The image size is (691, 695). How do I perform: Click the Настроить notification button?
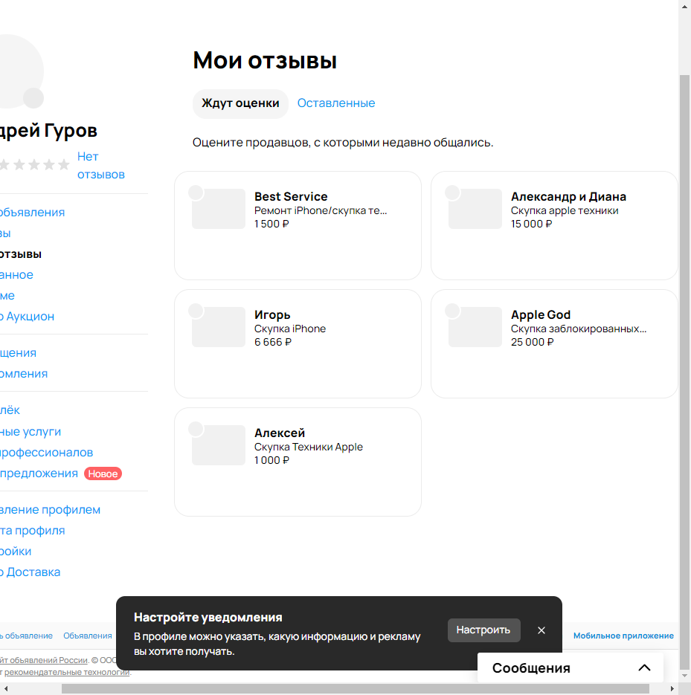[484, 630]
